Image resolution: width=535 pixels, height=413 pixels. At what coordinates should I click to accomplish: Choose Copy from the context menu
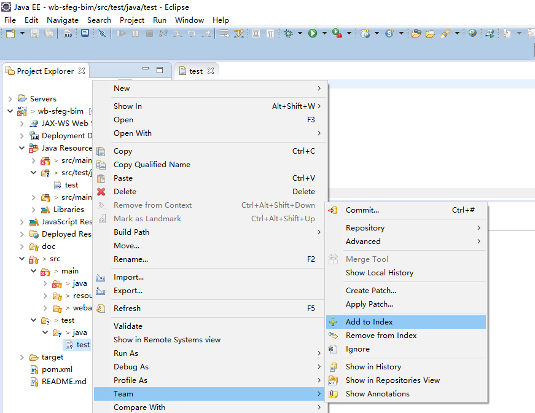click(209, 151)
